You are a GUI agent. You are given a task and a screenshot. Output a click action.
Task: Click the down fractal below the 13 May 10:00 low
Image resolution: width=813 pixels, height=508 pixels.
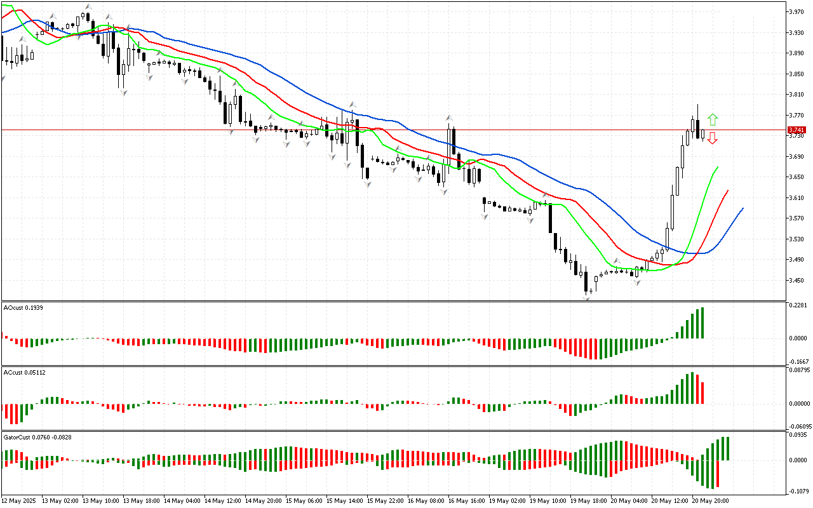click(x=124, y=93)
